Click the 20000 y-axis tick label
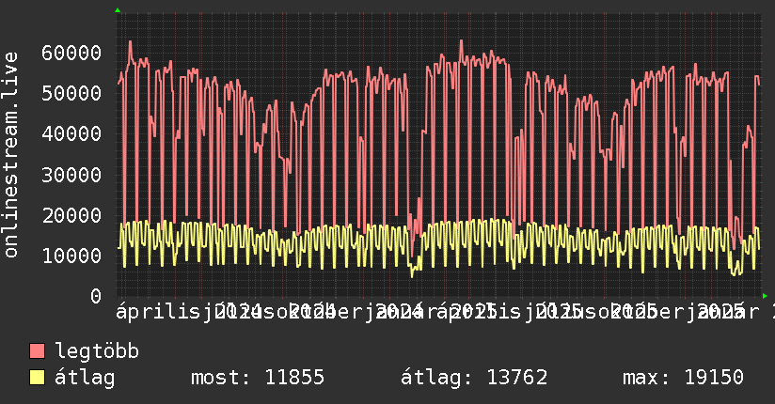 tap(71, 215)
